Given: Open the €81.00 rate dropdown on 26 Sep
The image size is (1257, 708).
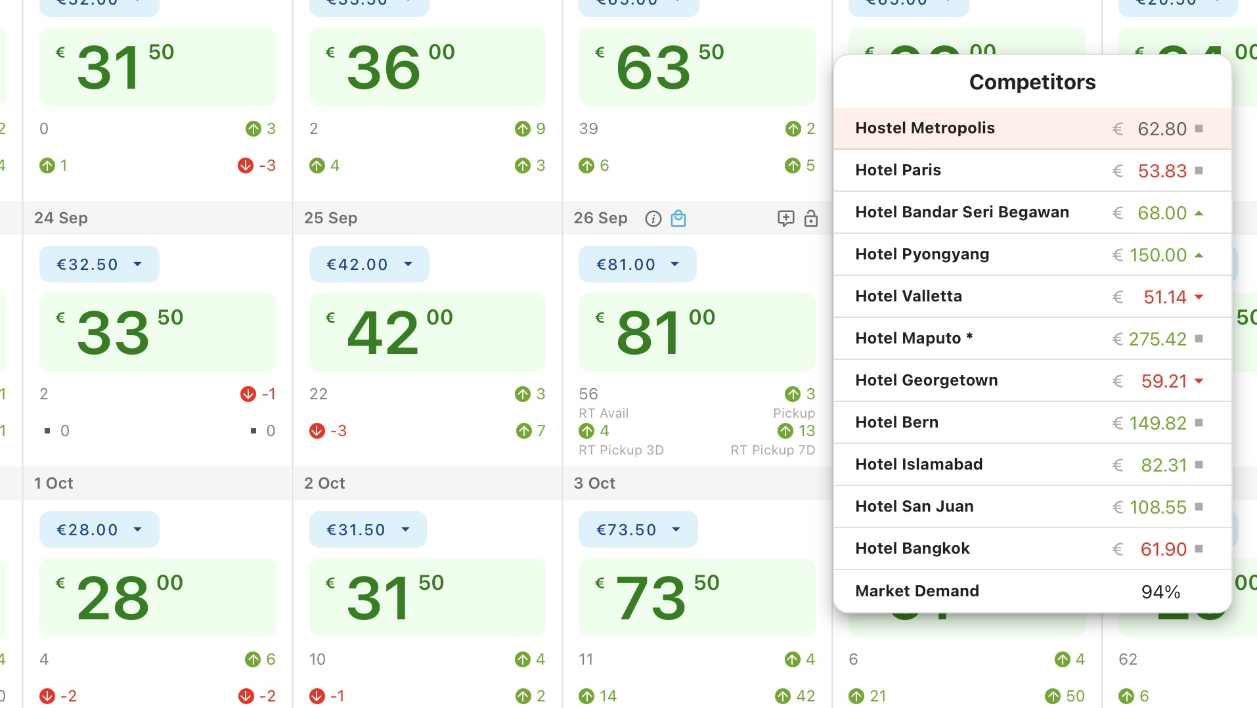Looking at the screenshot, I should click(637, 264).
